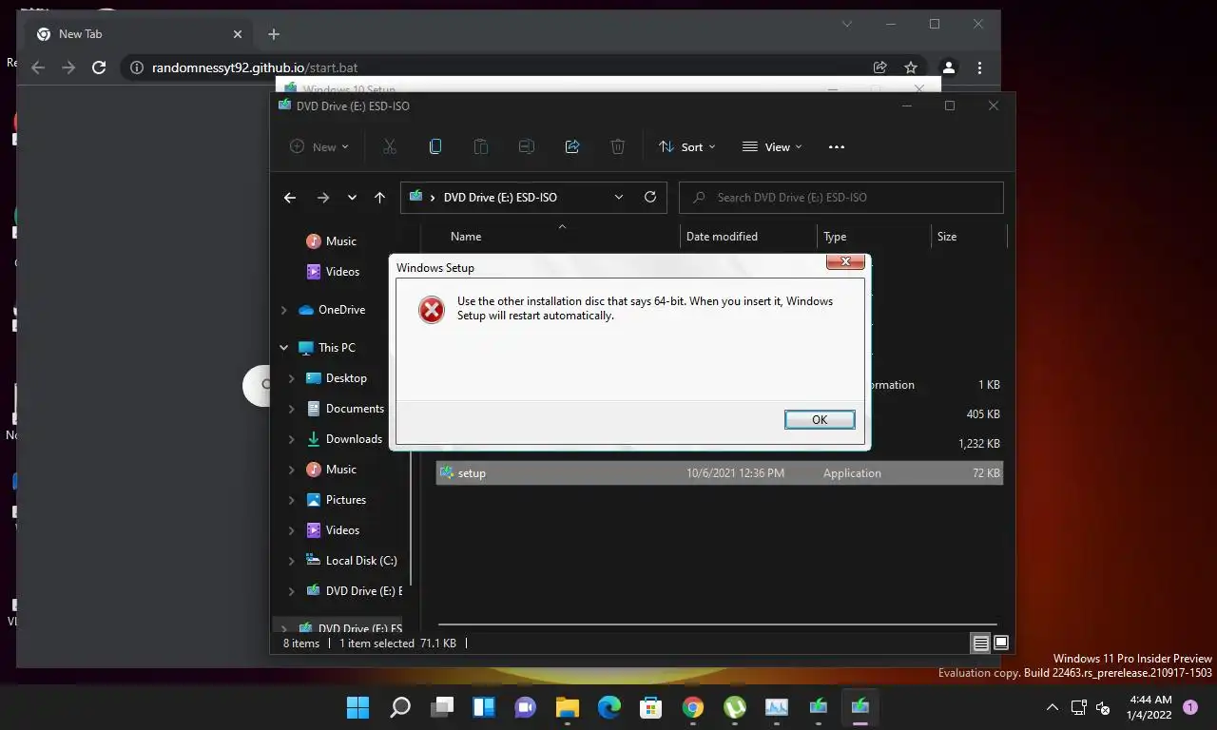Screen dimensions: 1217x730
Task: Click Chrome back arrow button
Action: click(38, 67)
